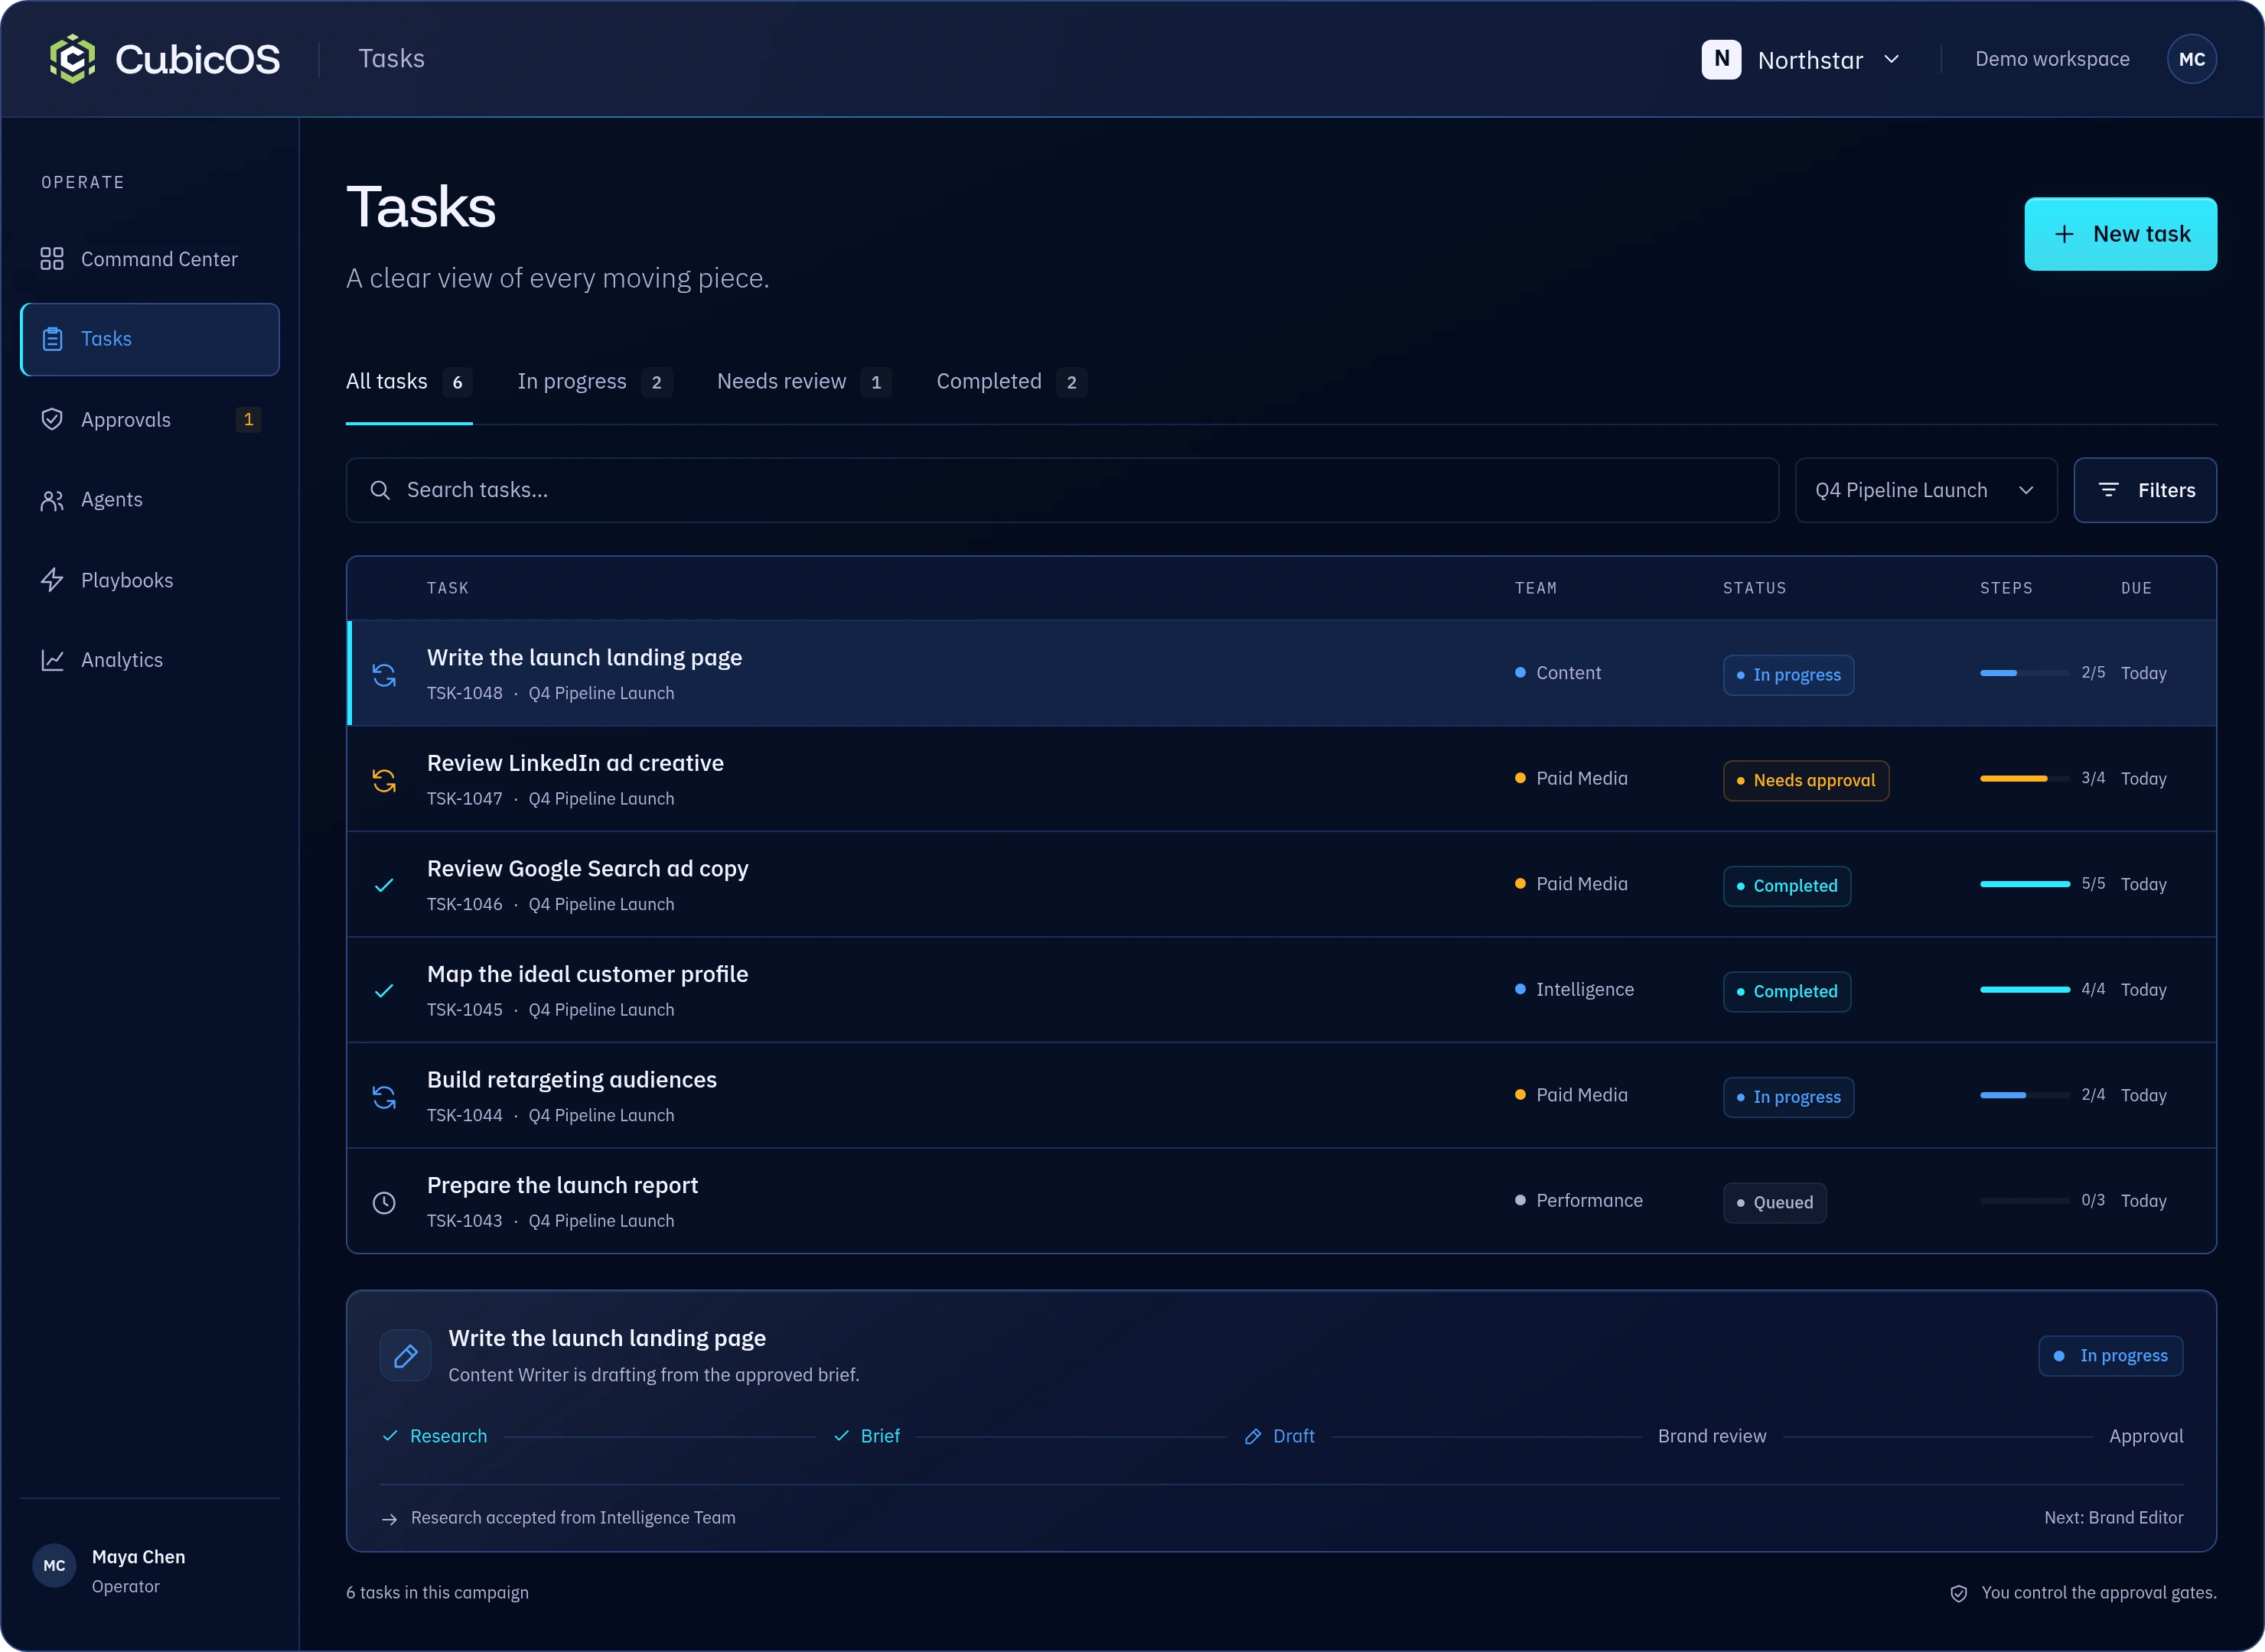
Task: Click progress bar on Build retargeting audiences row
Action: coord(2025,1096)
